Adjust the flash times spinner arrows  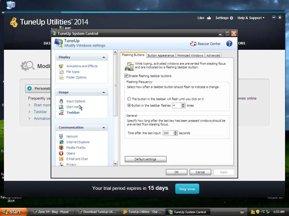point(183,105)
